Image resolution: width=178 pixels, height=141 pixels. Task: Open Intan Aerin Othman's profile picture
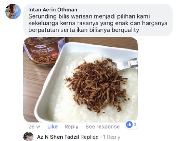click(13, 11)
